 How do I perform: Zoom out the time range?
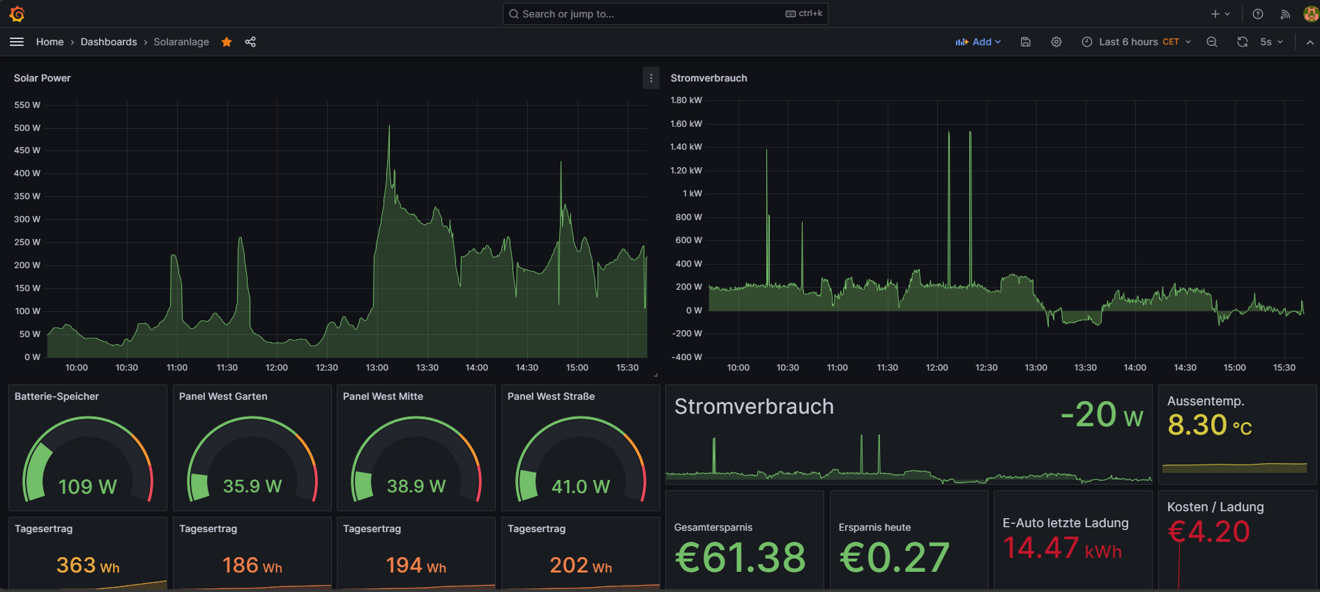click(x=1212, y=42)
